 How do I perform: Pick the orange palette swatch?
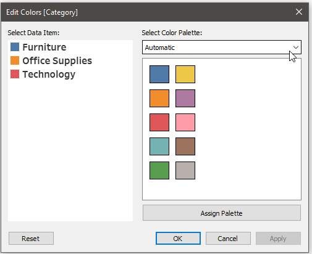159,98
